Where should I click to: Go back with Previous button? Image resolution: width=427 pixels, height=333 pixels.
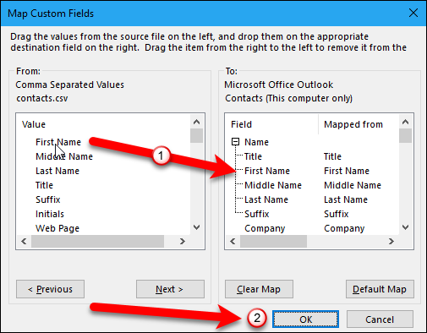(50, 289)
